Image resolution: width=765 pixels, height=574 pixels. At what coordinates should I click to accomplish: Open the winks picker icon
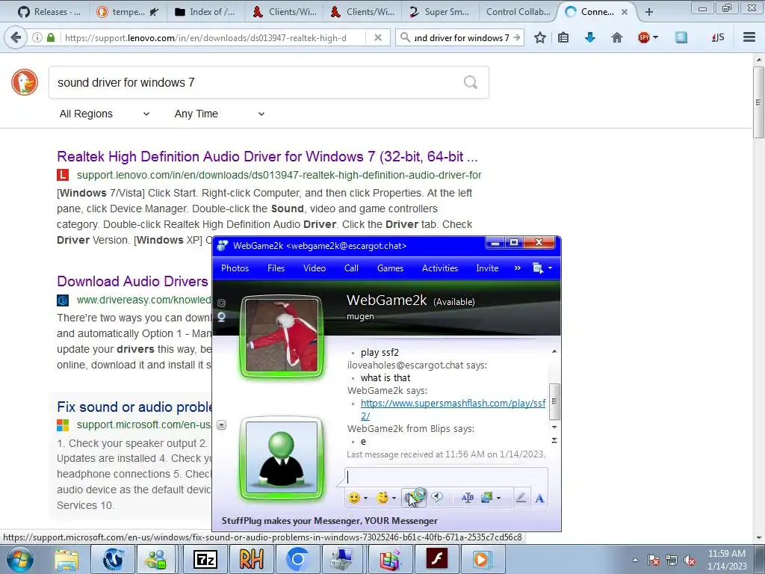382,498
